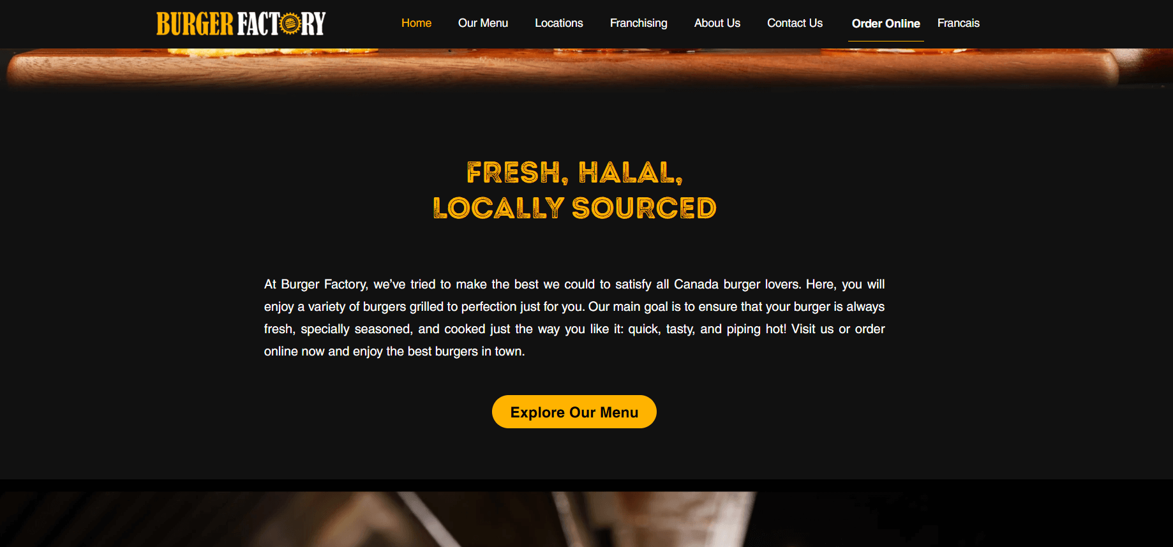Open the Franchising page
Image resolution: width=1173 pixels, height=547 pixels.
[639, 23]
